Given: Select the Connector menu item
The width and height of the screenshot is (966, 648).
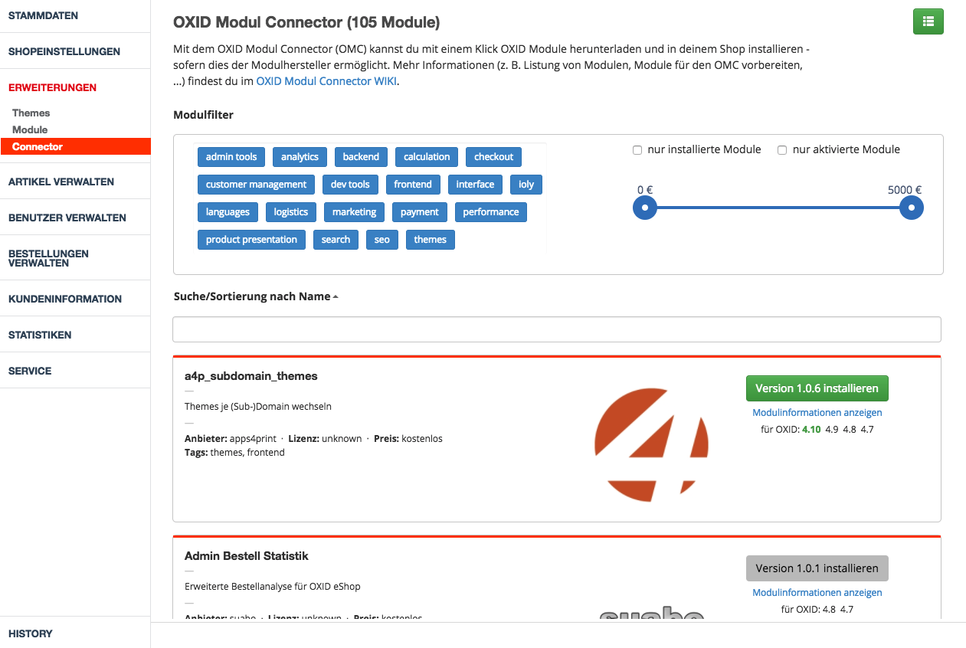Looking at the screenshot, I should (x=75, y=146).
